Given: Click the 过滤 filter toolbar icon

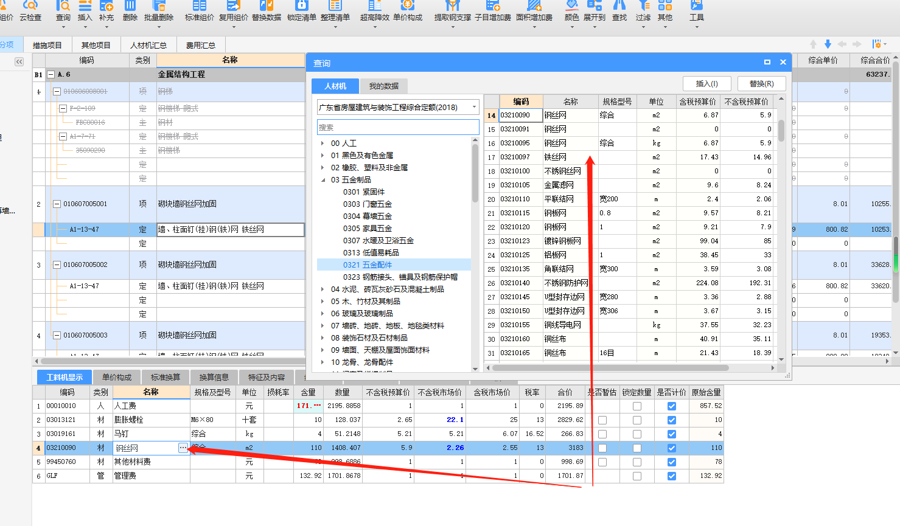Looking at the screenshot, I should click(x=643, y=11).
